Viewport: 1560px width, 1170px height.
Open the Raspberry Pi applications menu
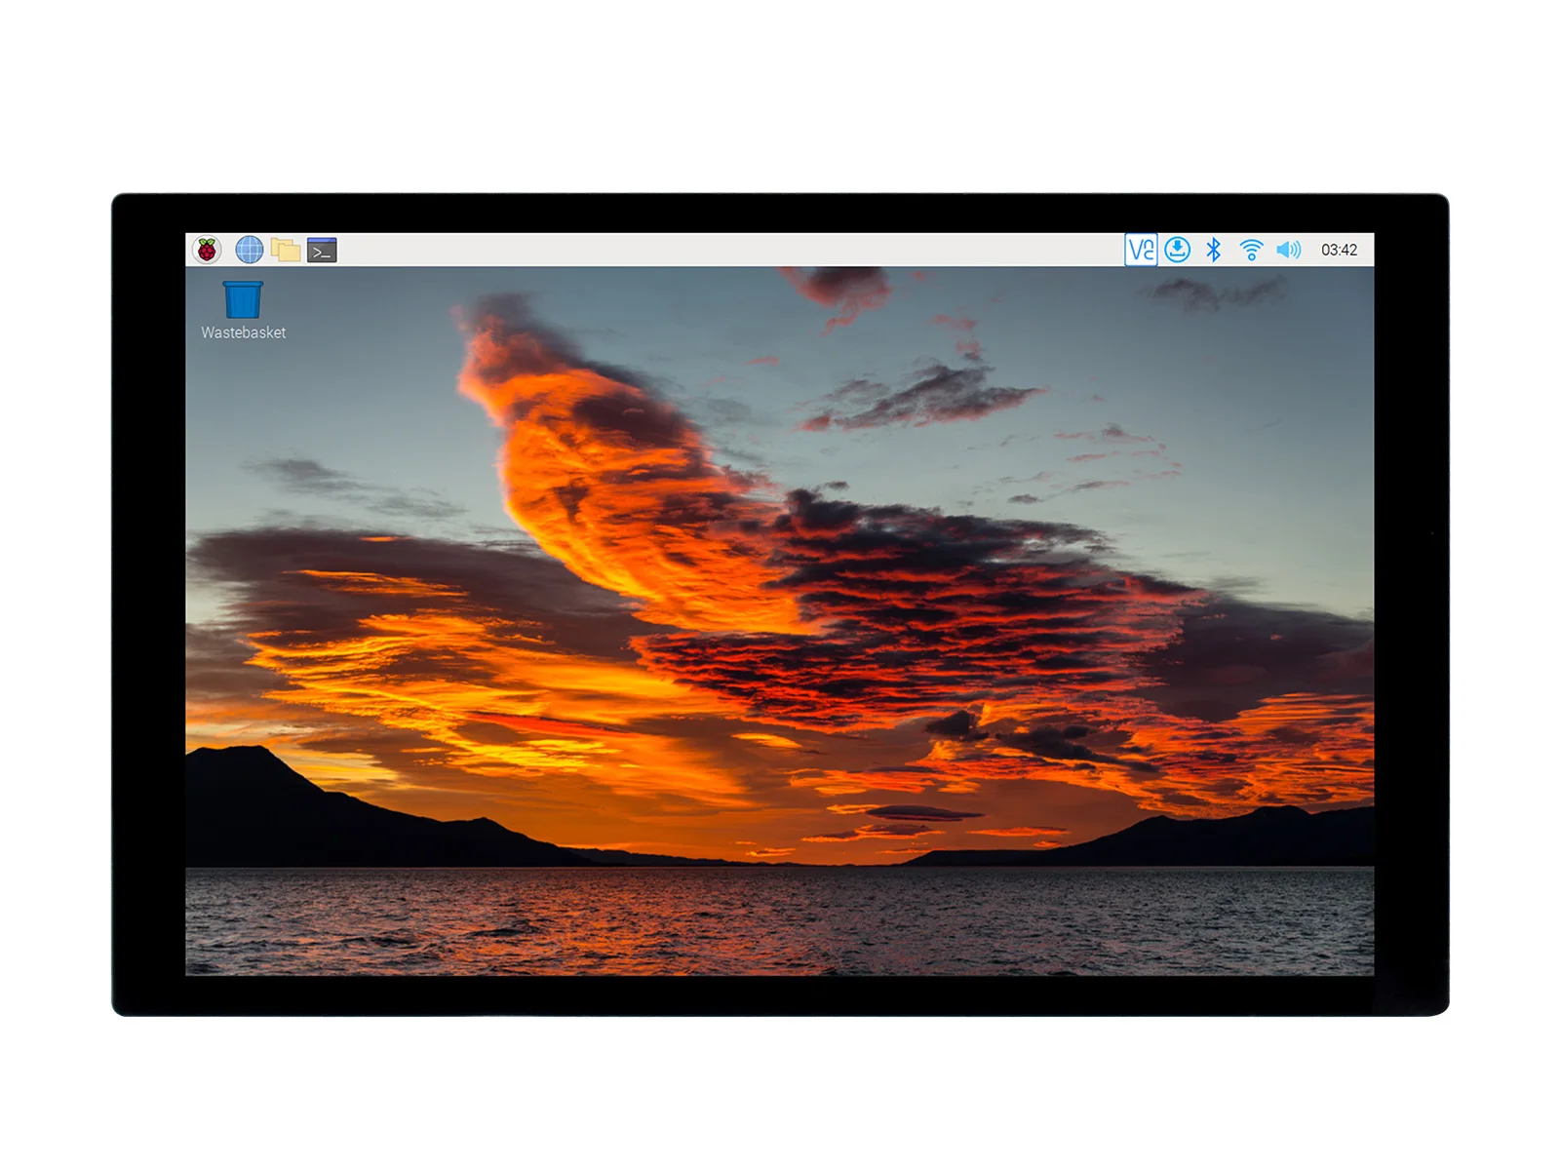point(210,251)
